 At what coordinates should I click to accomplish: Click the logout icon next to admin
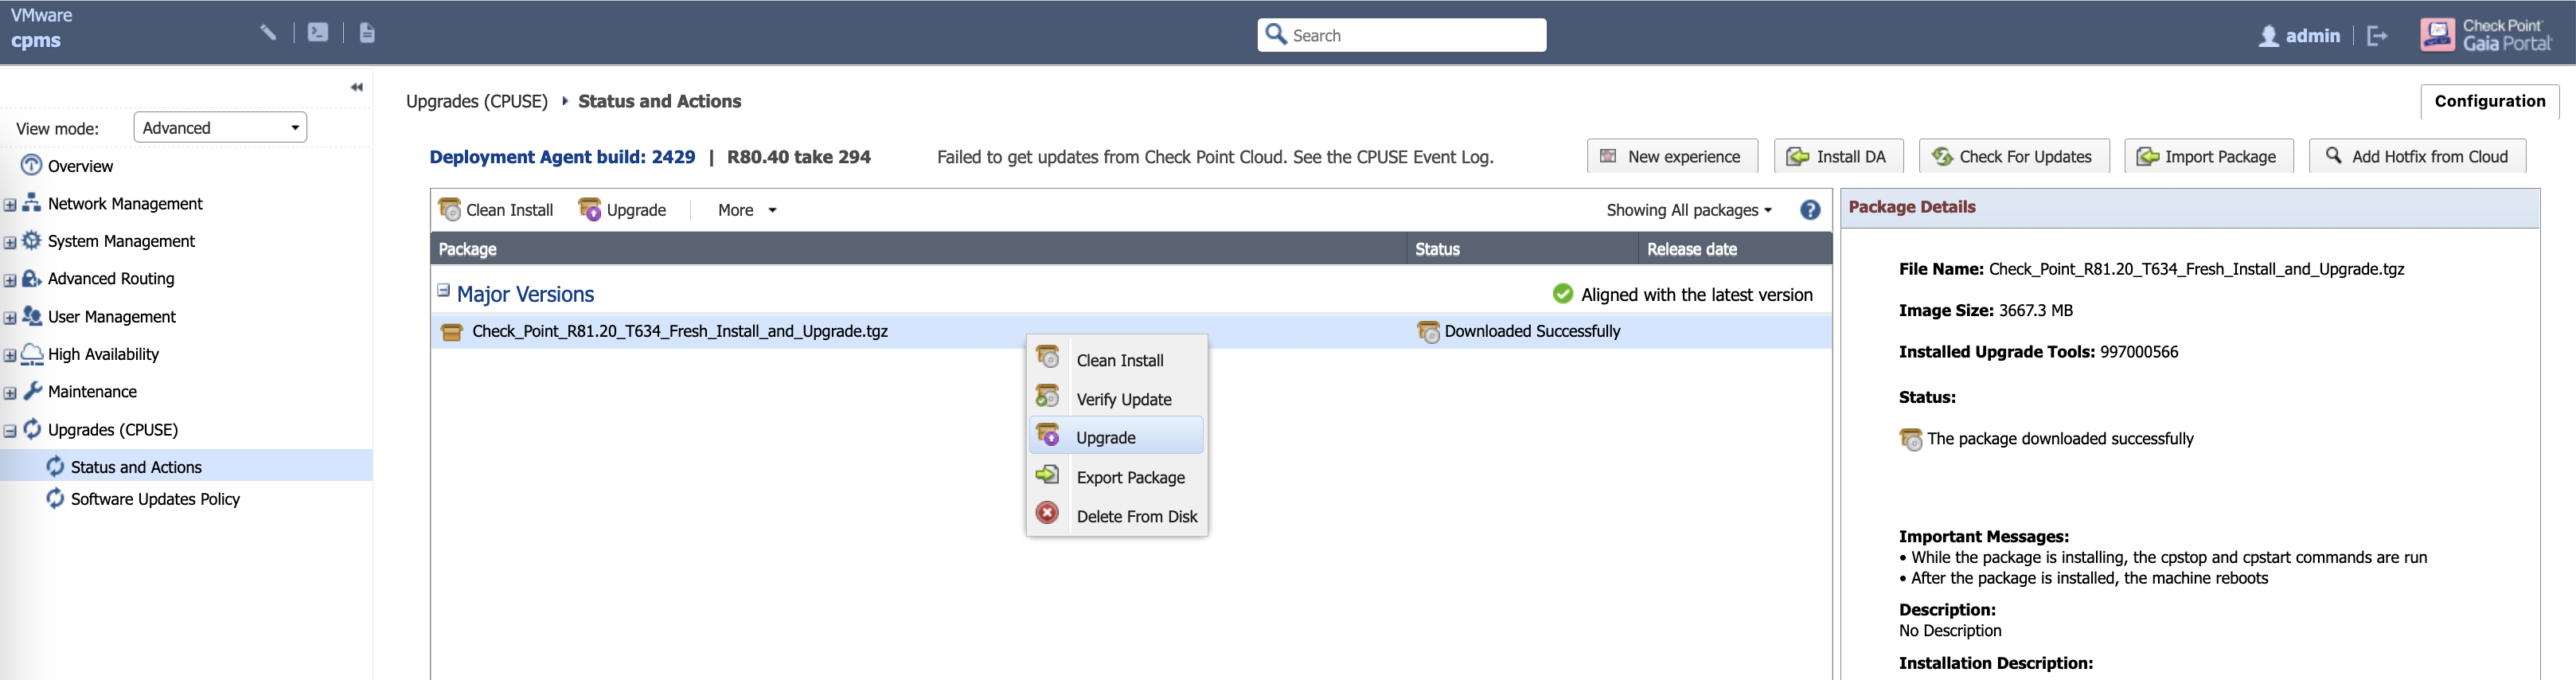click(2377, 36)
